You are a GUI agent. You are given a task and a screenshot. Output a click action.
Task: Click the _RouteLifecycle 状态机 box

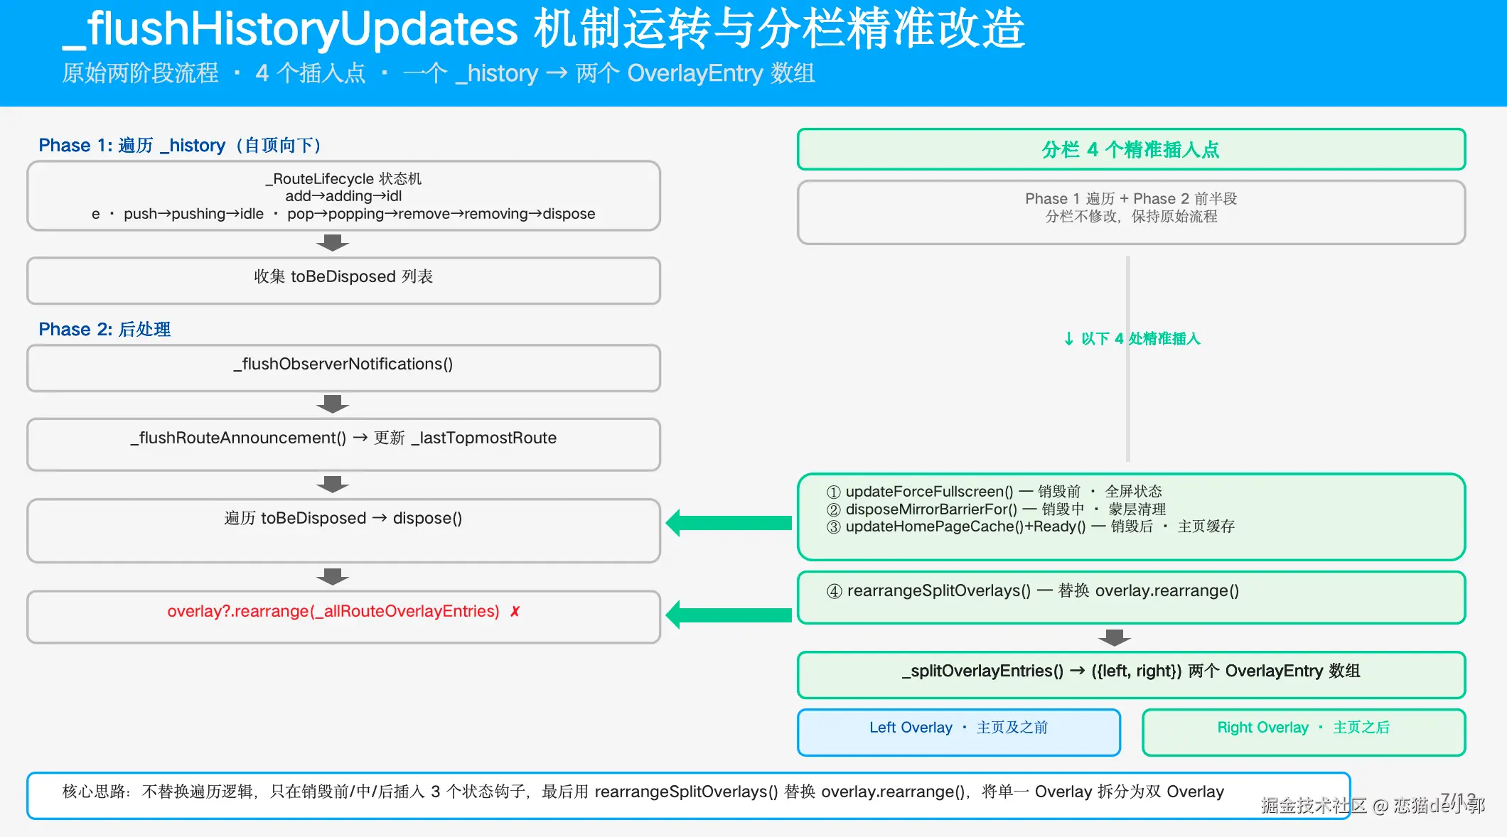[344, 195]
